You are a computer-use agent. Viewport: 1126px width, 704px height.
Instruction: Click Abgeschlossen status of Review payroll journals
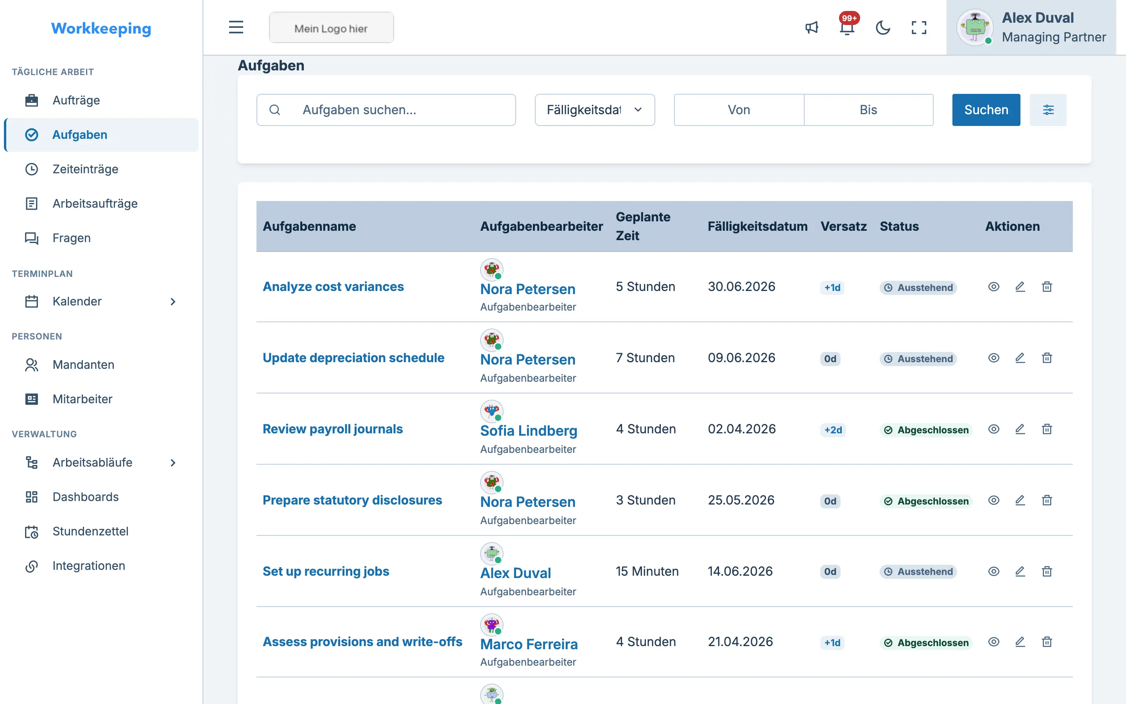(926, 430)
